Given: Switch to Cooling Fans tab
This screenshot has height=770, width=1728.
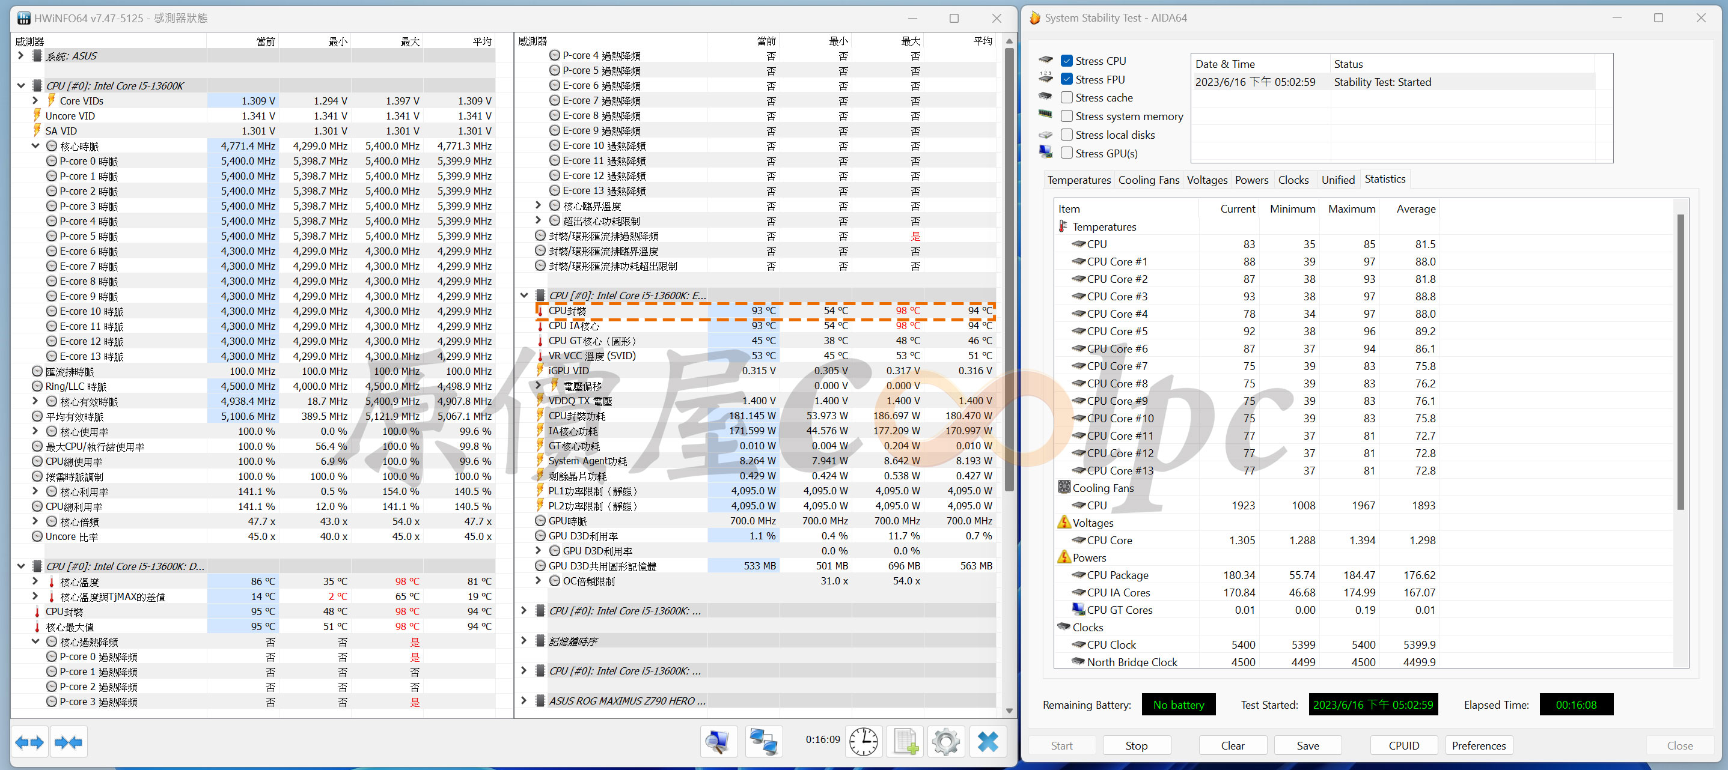Looking at the screenshot, I should tap(1149, 180).
